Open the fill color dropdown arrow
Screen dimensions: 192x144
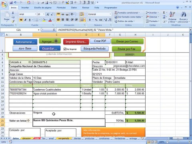pos(47,20)
